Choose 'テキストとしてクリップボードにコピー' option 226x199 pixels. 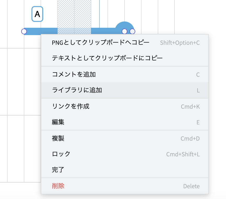[107, 58]
